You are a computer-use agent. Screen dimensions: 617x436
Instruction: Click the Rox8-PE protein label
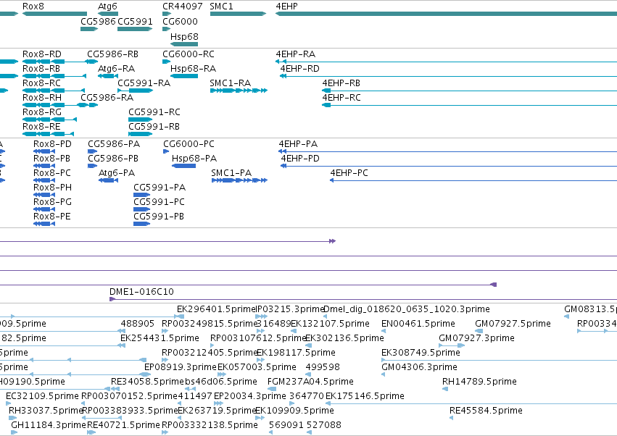52,217
